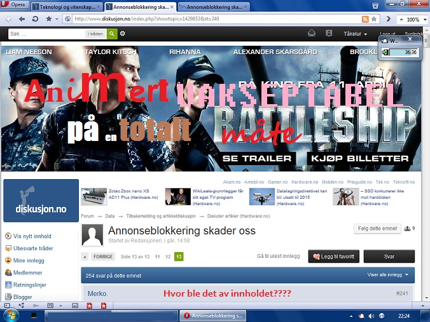430x322 pixels.
Task: Open the 'i tråden' search scope selector
Action: click(95, 34)
